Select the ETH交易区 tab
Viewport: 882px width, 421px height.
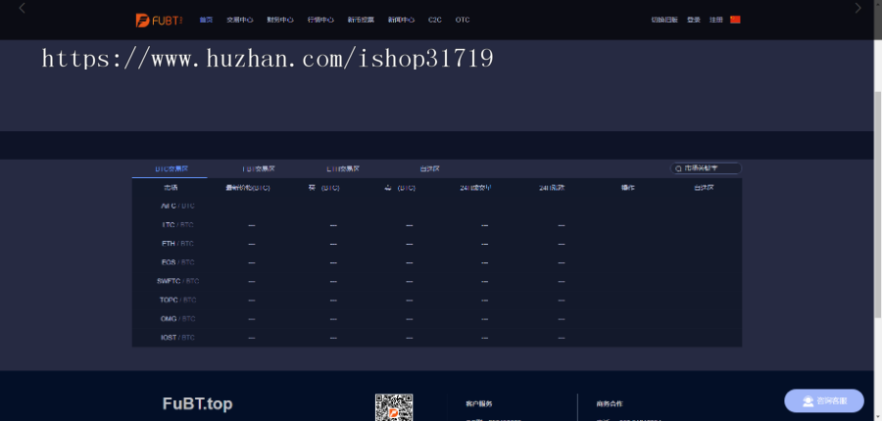[x=343, y=168]
